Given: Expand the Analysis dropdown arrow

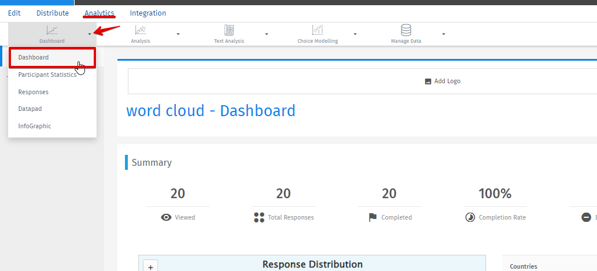Looking at the screenshot, I should tap(178, 34).
